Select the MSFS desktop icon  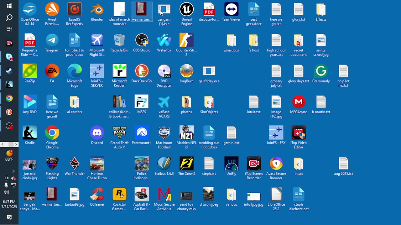(142, 105)
